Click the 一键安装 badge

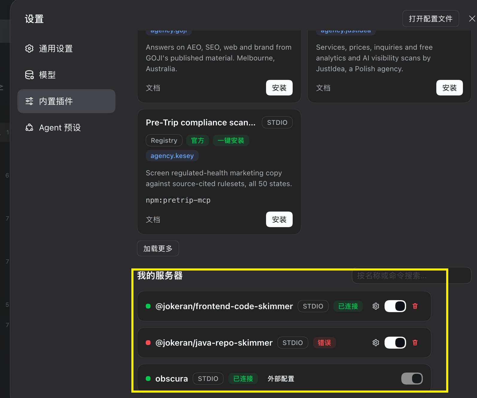coord(231,140)
